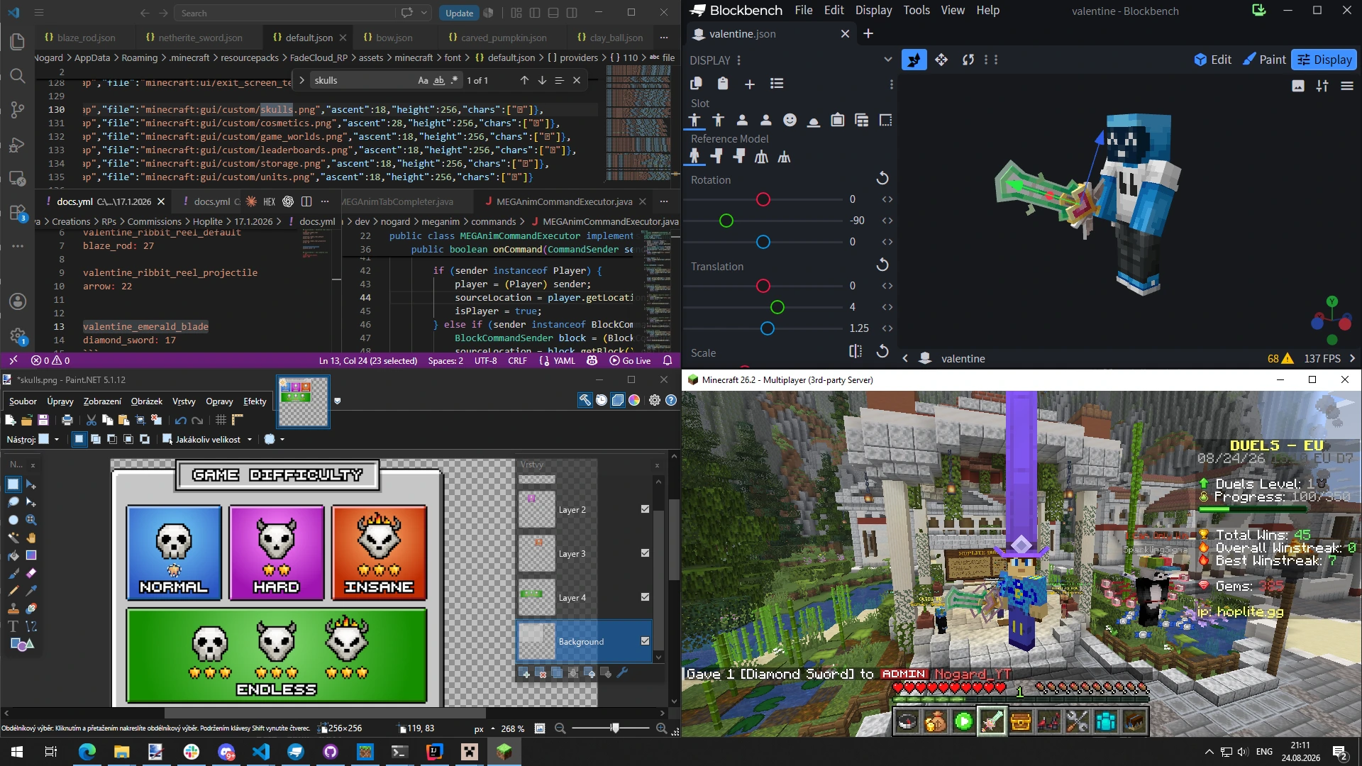This screenshot has height=766, width=1362.
Task: Reset the Translation values in Blockbench
Action: [882, 265]
